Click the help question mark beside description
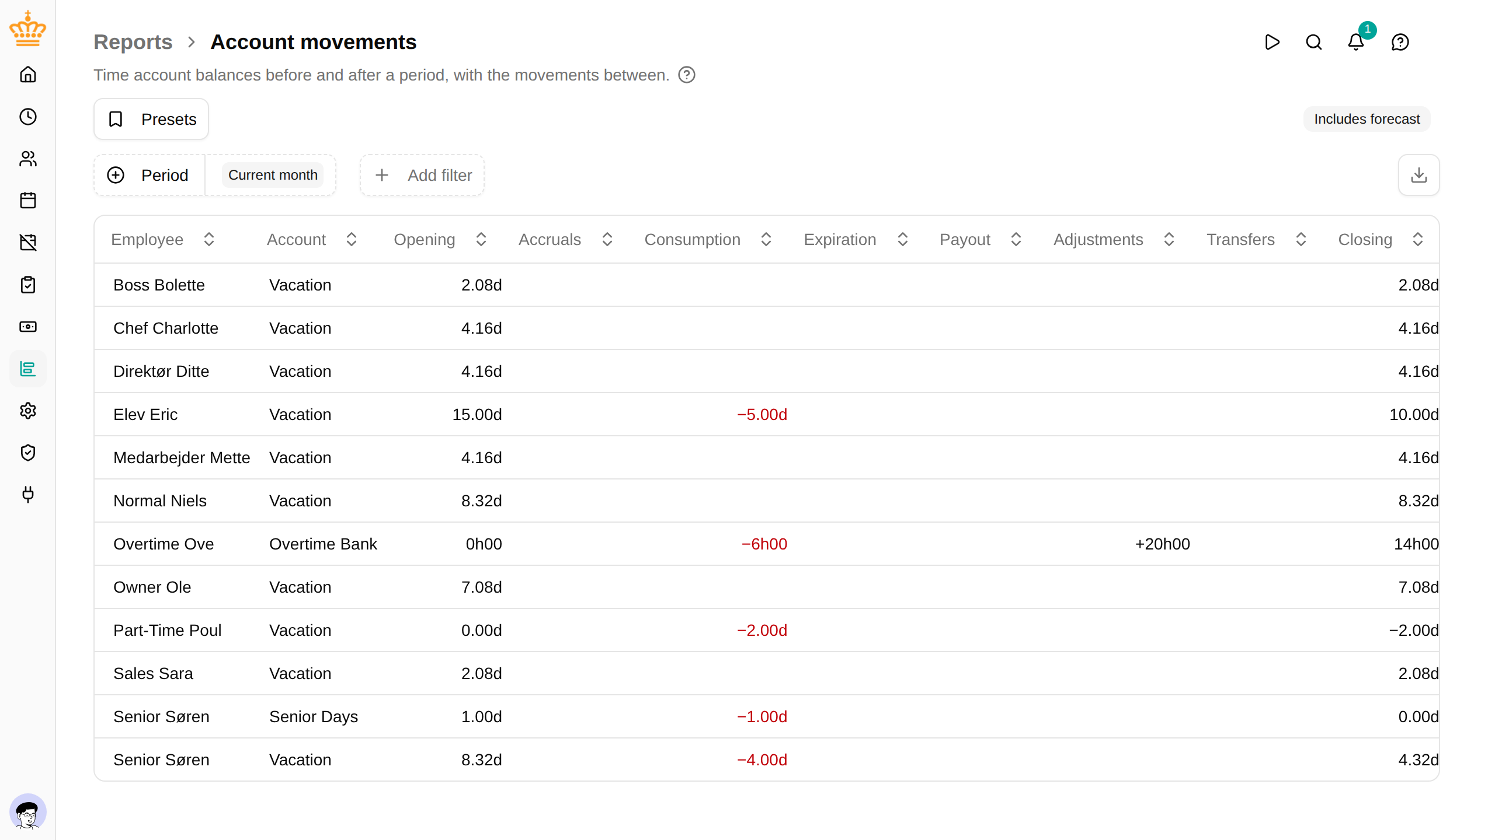 (x=687, y=75)
